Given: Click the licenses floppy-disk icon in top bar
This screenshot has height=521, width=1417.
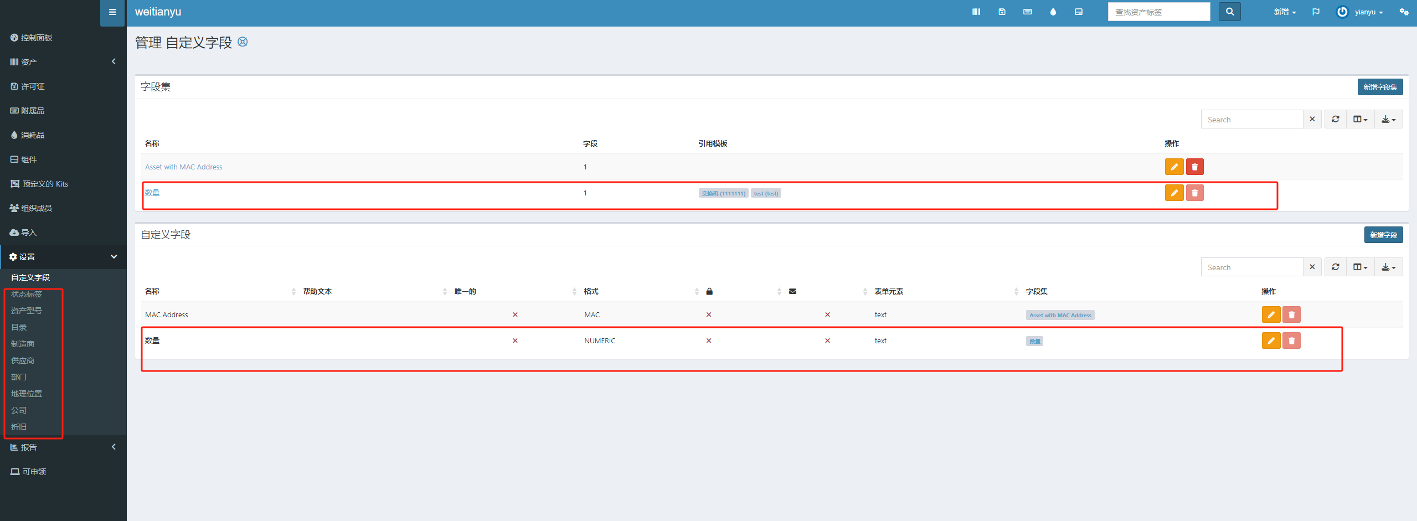Looking at the screenshot, I should click(1002, 12).
